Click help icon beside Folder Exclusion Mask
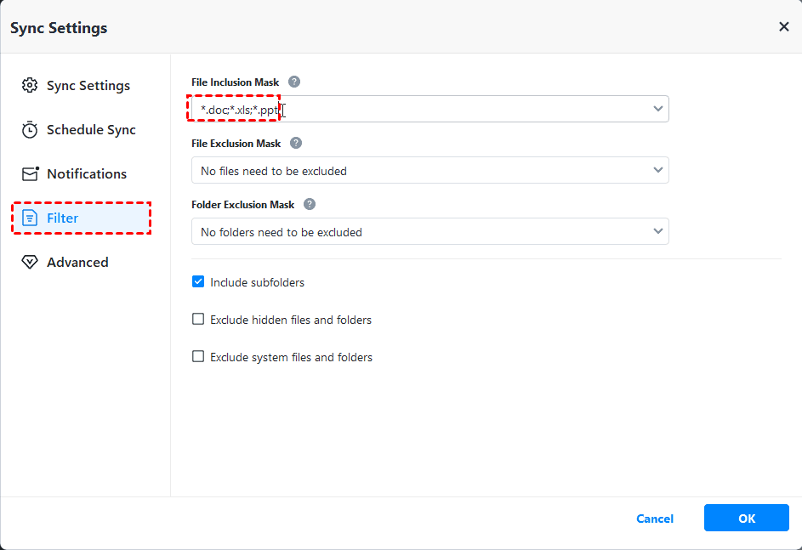 coord(310,205)
